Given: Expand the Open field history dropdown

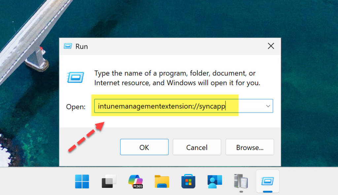Looking at the screenshot, I should (x=268, y=106).
